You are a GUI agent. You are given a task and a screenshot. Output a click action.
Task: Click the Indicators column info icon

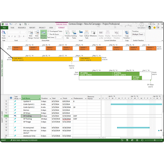(11, 98)
